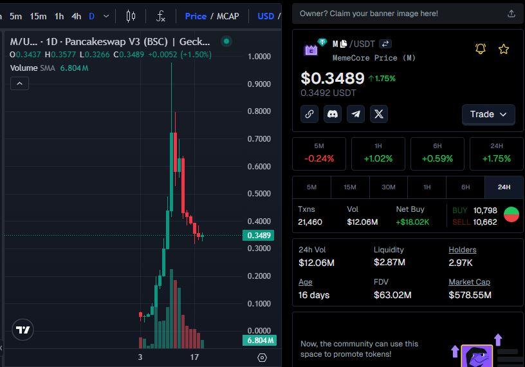Select the 1H stats tab
The image size is (525, 367).
[427, 187]
